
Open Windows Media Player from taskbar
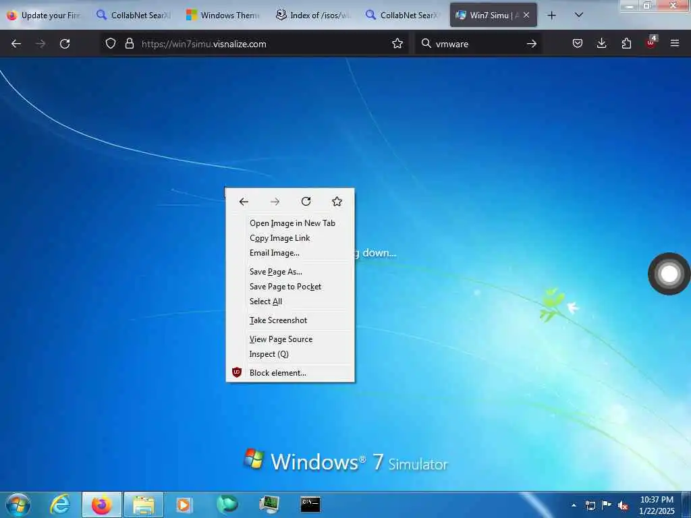[184, 505]
